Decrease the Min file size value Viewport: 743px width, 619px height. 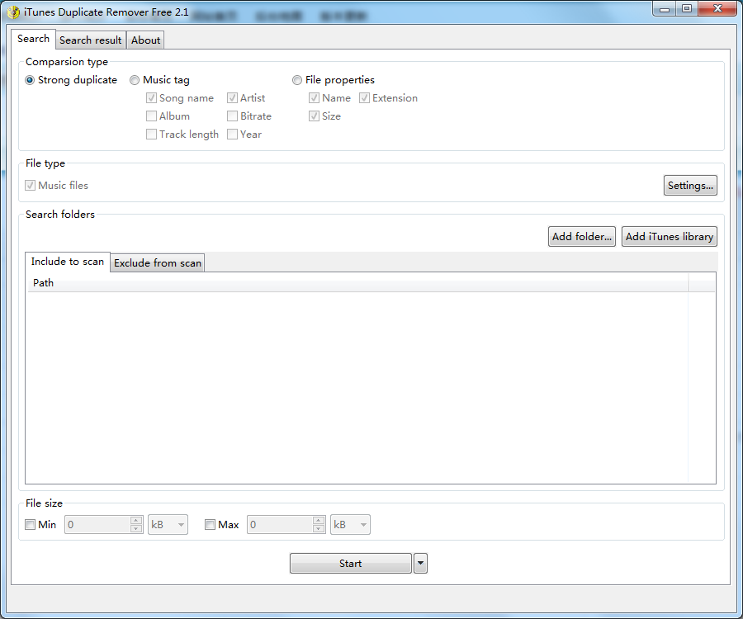click(x=136, y=528)
